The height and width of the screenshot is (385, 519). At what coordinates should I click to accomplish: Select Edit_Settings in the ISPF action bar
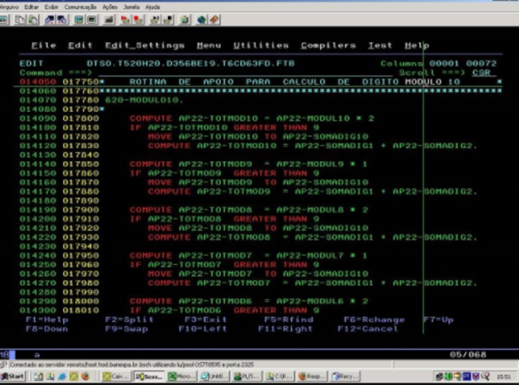tap(144, 45)
